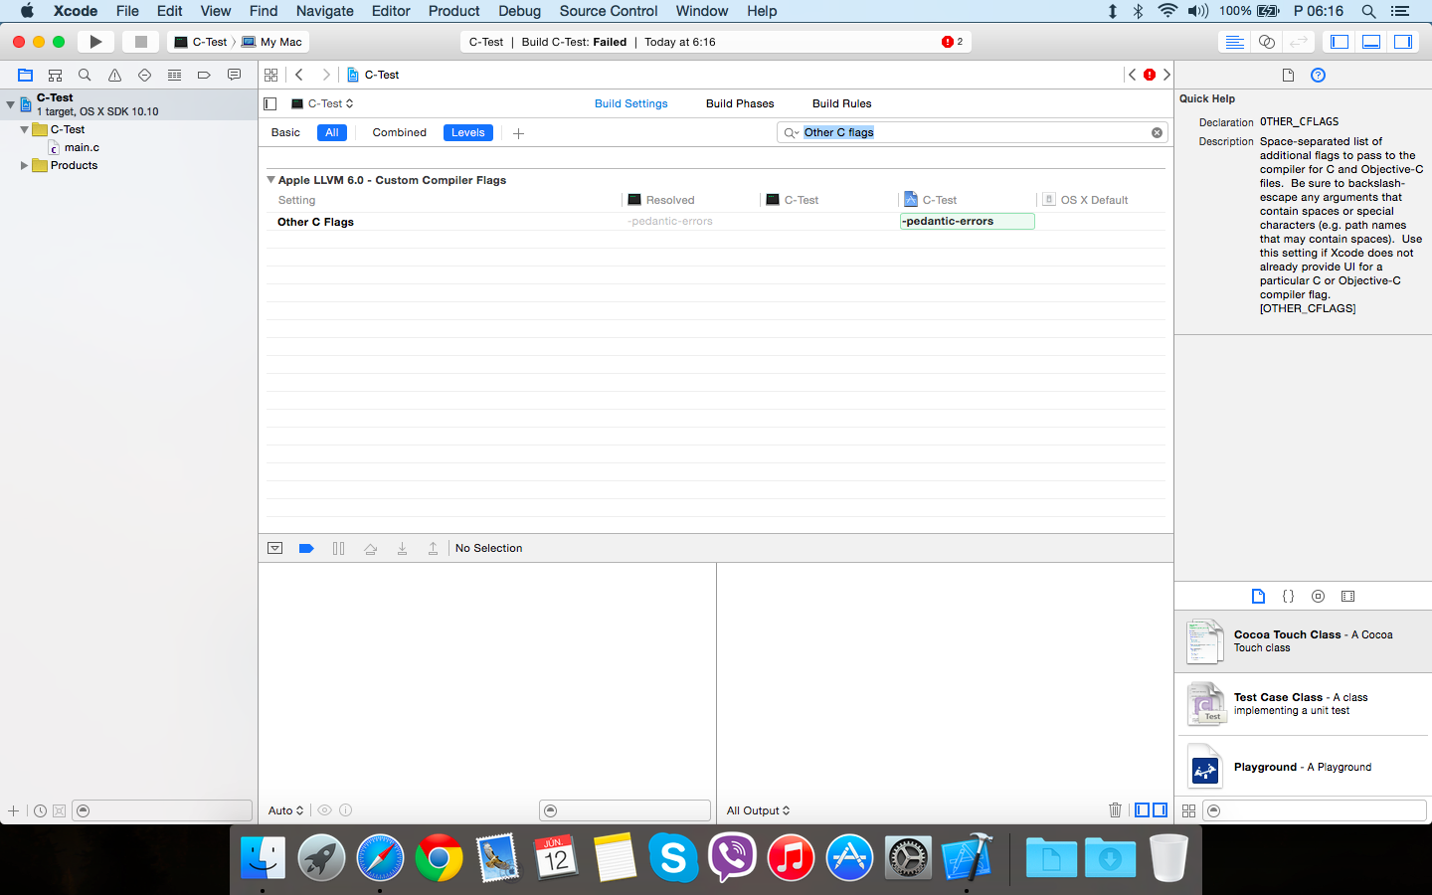The image size is (1432, 895).
Task: Click the Other C flags search field
Action: click(975, 132)
